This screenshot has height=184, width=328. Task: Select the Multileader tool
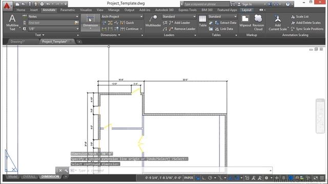coord(153,21)
